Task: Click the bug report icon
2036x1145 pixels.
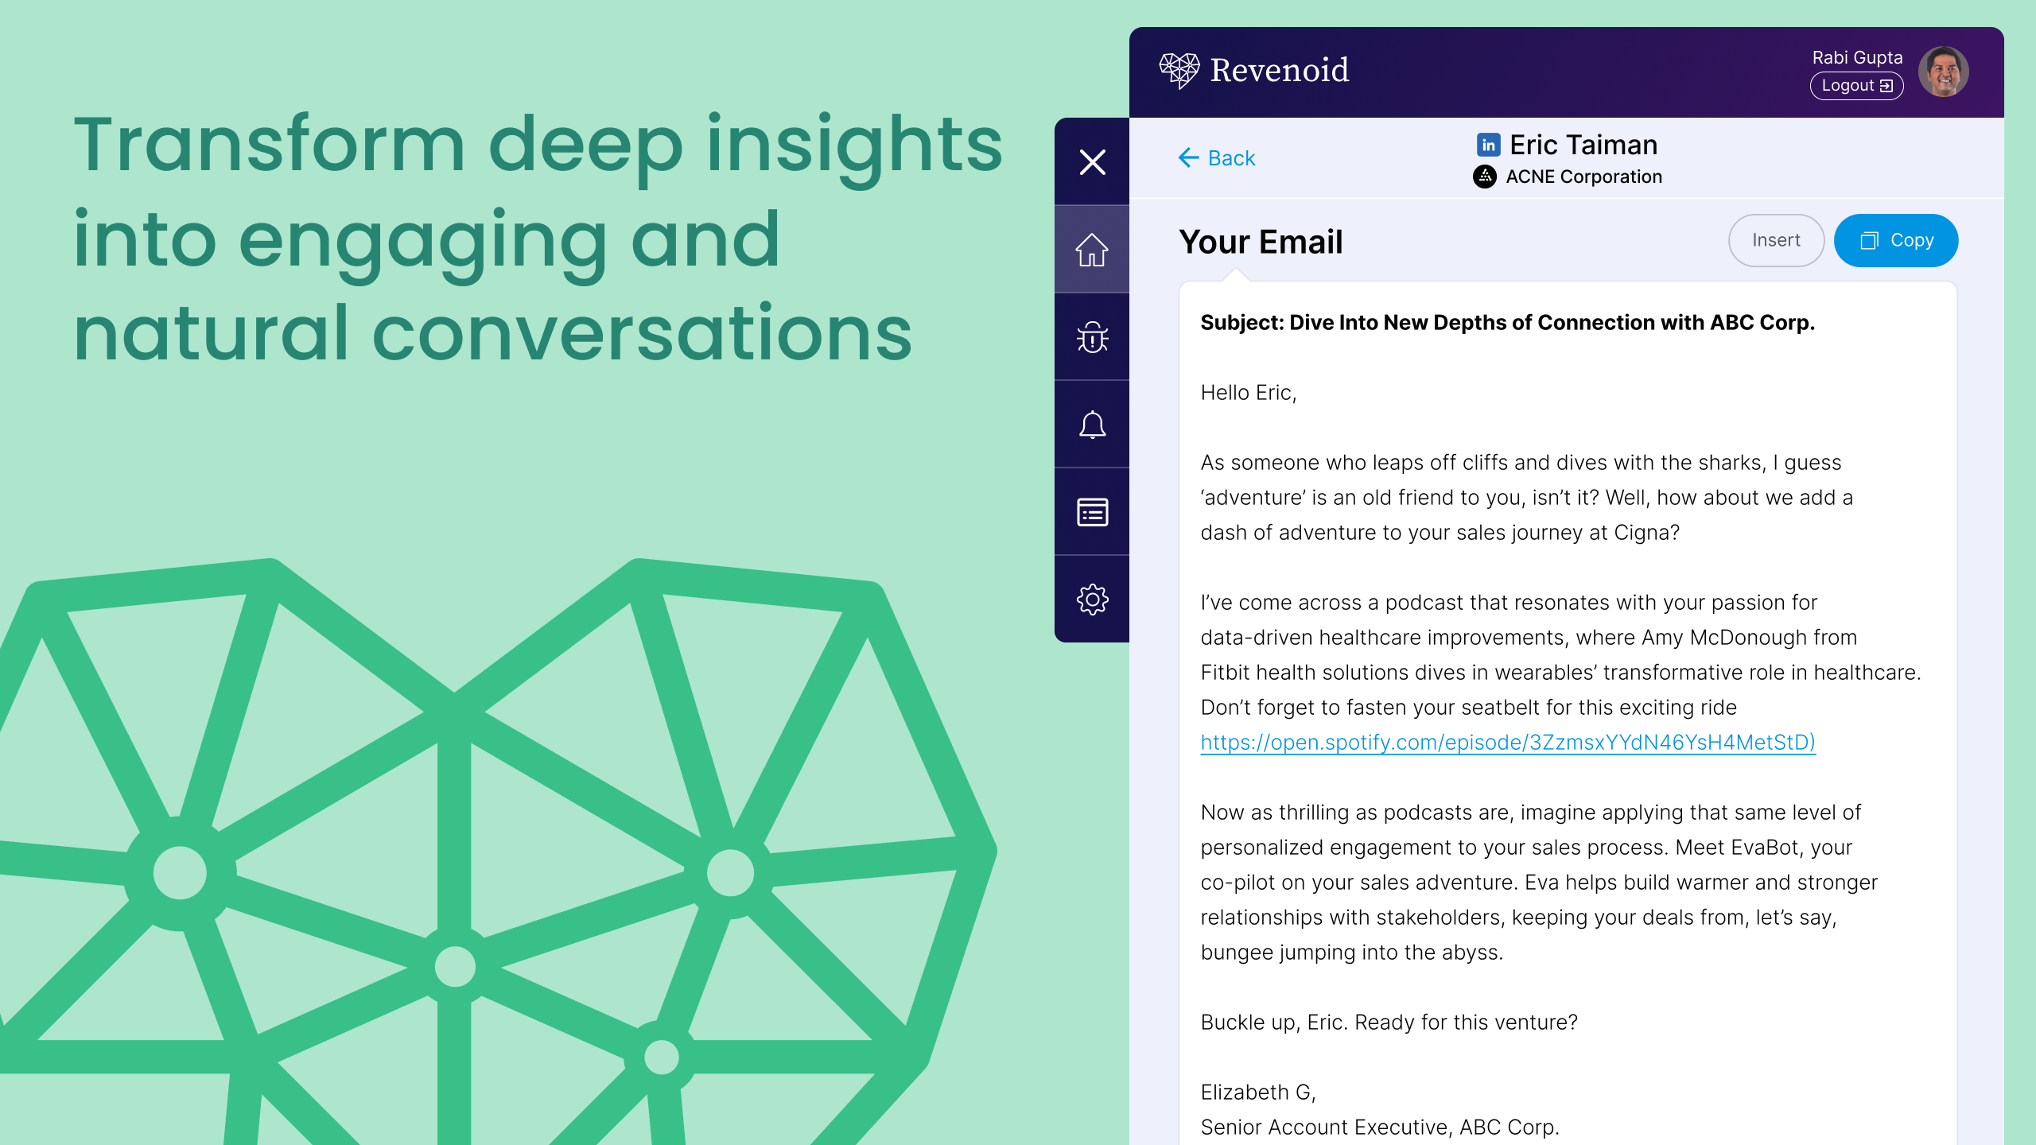Action: pos(1092,337)
